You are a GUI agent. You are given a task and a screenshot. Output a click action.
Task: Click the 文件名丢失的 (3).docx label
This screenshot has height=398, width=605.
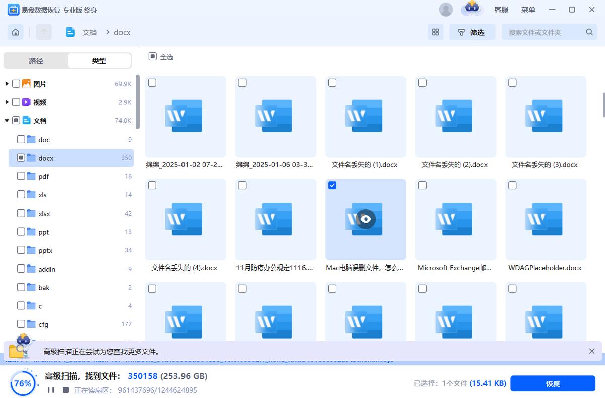point(544,165)
